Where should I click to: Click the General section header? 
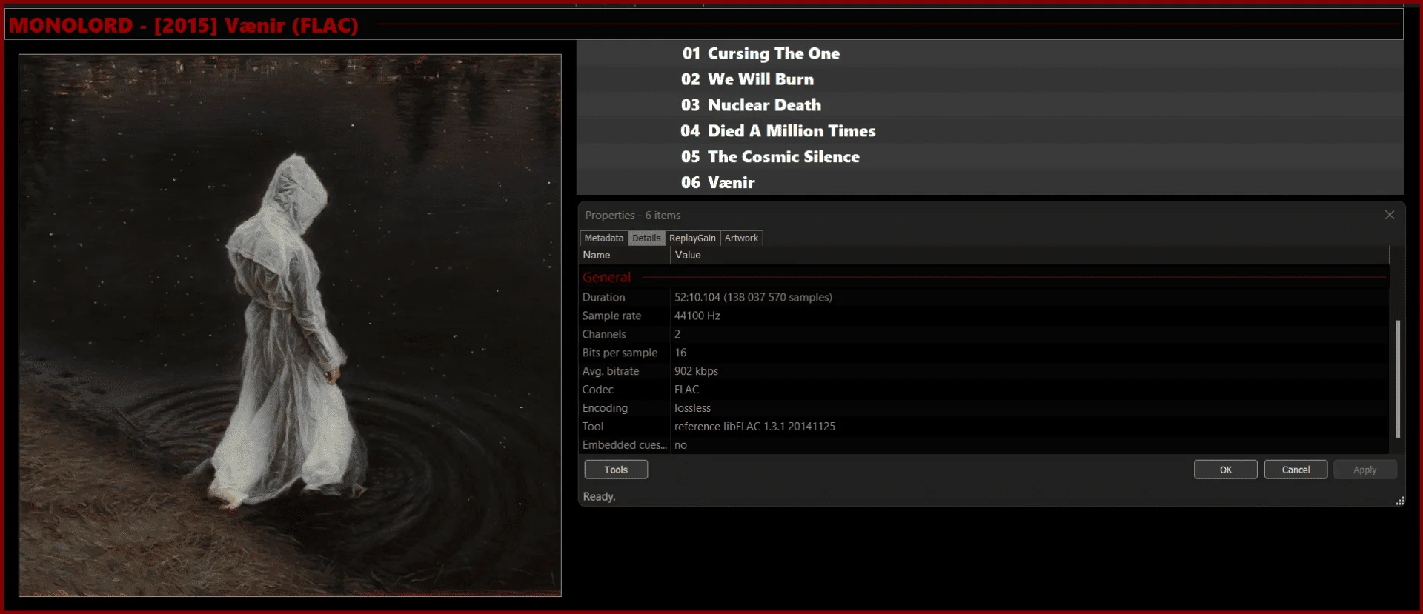point(606,277)
